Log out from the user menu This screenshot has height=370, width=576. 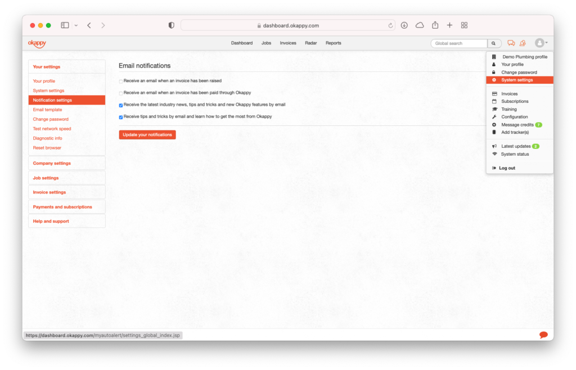click(520, 168)
